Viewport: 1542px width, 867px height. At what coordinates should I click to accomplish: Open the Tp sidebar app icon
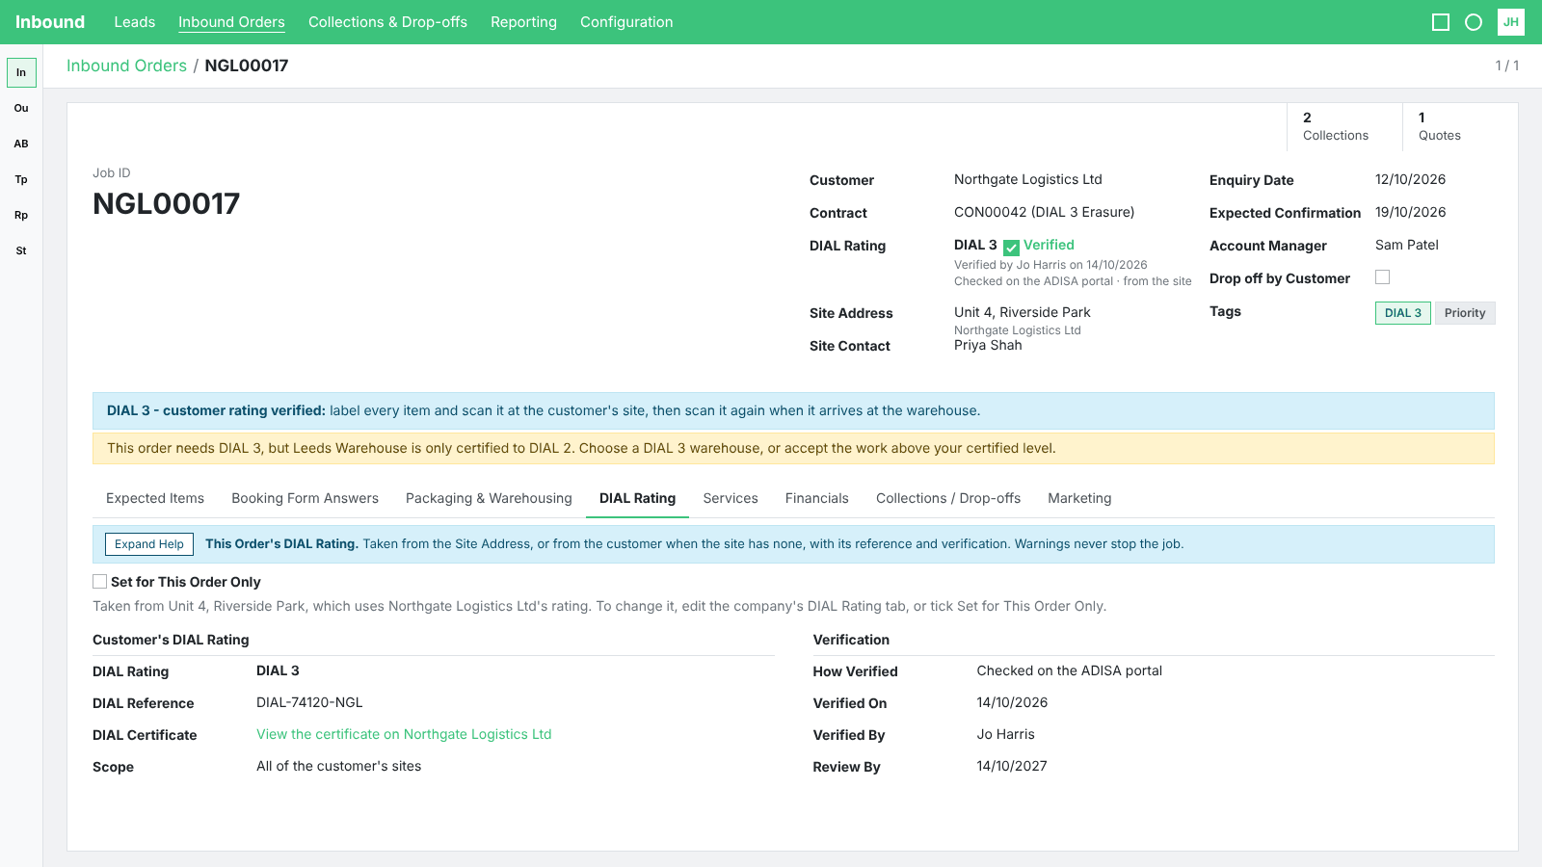click(21, 179)
